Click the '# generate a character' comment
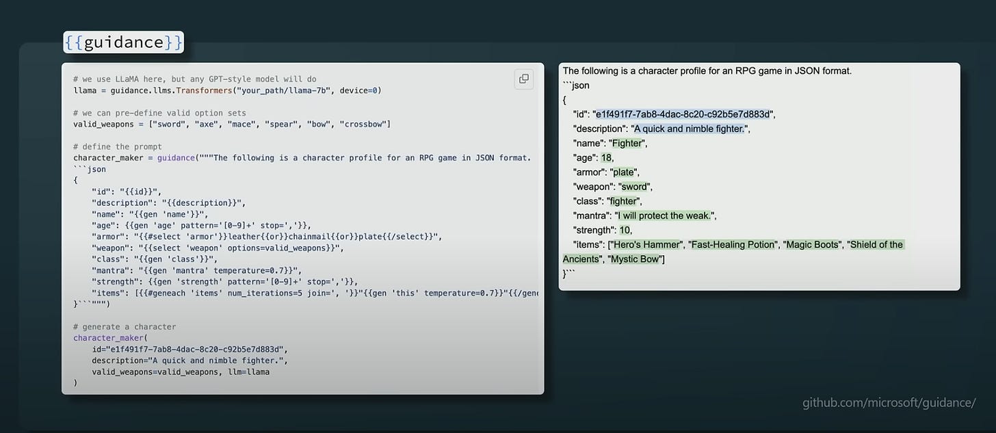The height and width of the screenshot is (433, 996). coord(124,327)
